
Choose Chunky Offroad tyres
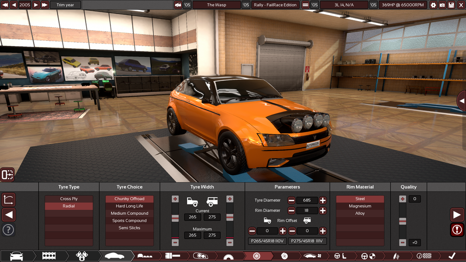coord(130,199)
